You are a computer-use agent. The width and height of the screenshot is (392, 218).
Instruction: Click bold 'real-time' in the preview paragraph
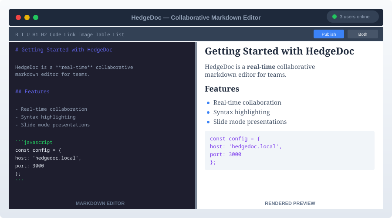(x=261, y=67)
